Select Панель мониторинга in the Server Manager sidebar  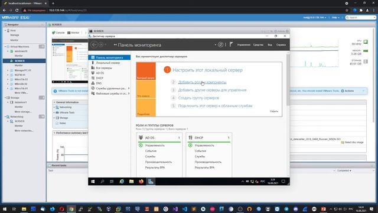click(x=109, y=57)
